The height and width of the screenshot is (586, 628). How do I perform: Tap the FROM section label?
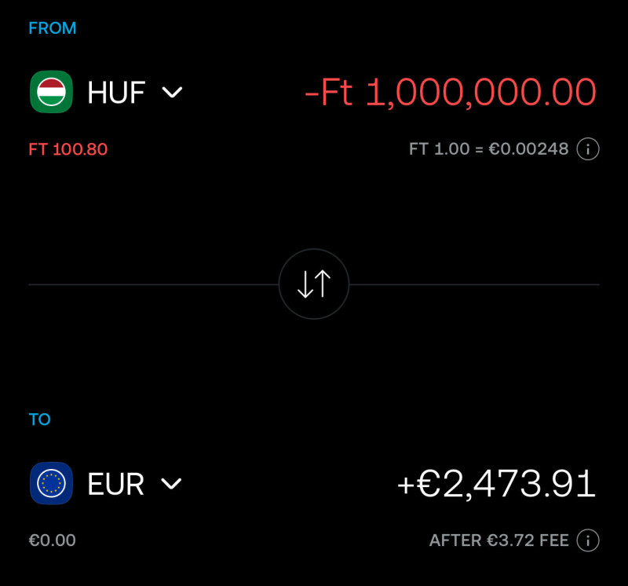pos(53,28)
